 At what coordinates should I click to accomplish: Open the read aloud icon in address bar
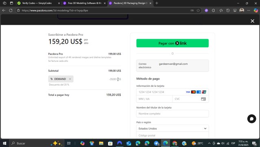[x=192, y=11]
